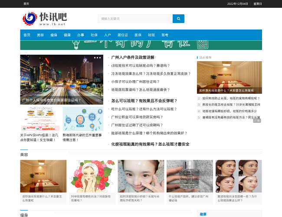Click 首页 link in top black bar
This screenshot has height=217, width=282.
[26, 3]
